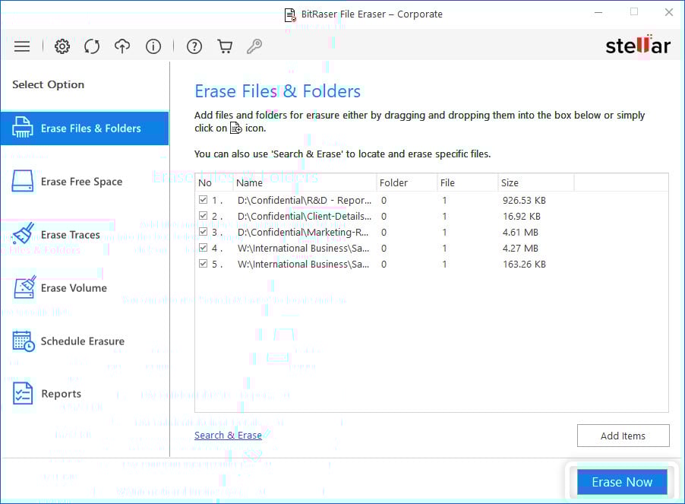Click the Size column header
The image size is (685, 504).
[535, 182]
